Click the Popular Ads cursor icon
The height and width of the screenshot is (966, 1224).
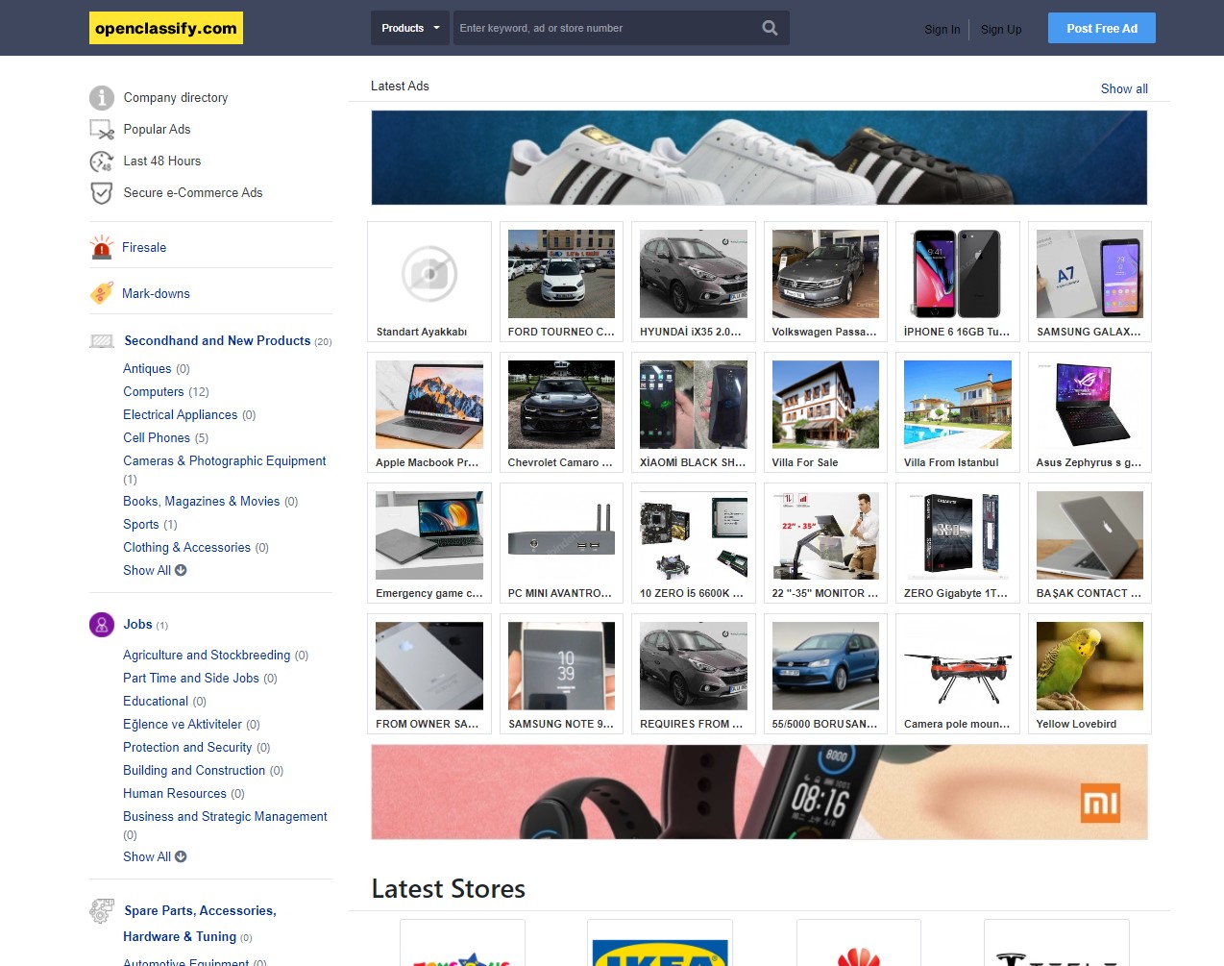click(x=102, y=130)
